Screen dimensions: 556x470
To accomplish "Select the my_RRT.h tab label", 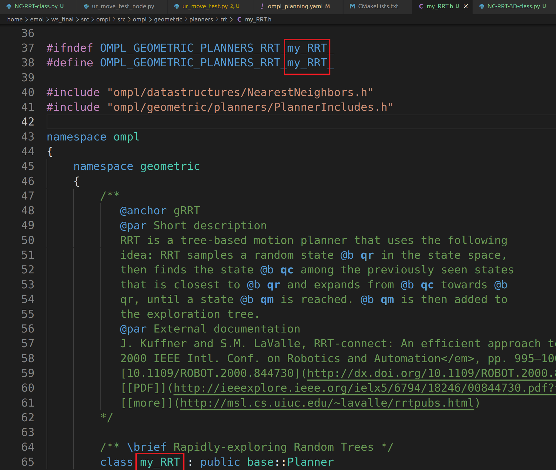I will (x=440, y=6).
